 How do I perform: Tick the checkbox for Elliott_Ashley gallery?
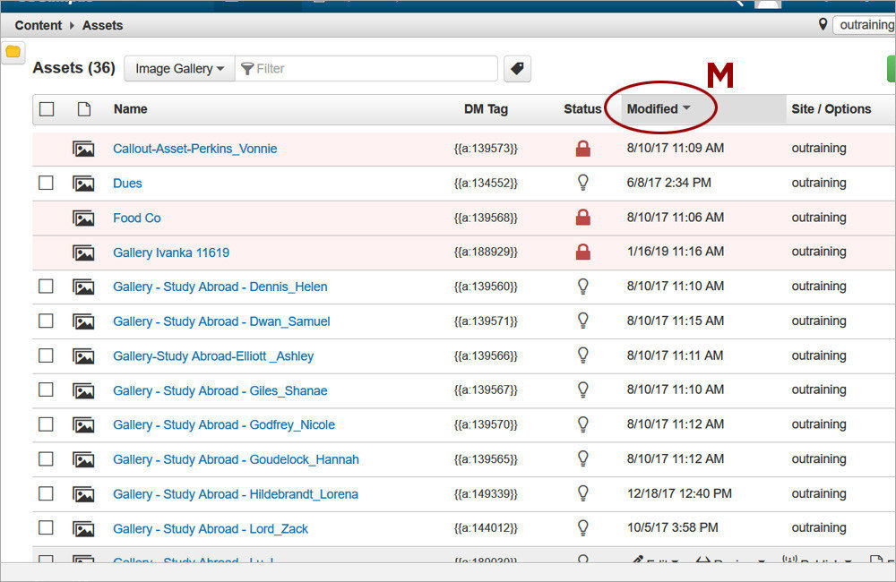46,355
